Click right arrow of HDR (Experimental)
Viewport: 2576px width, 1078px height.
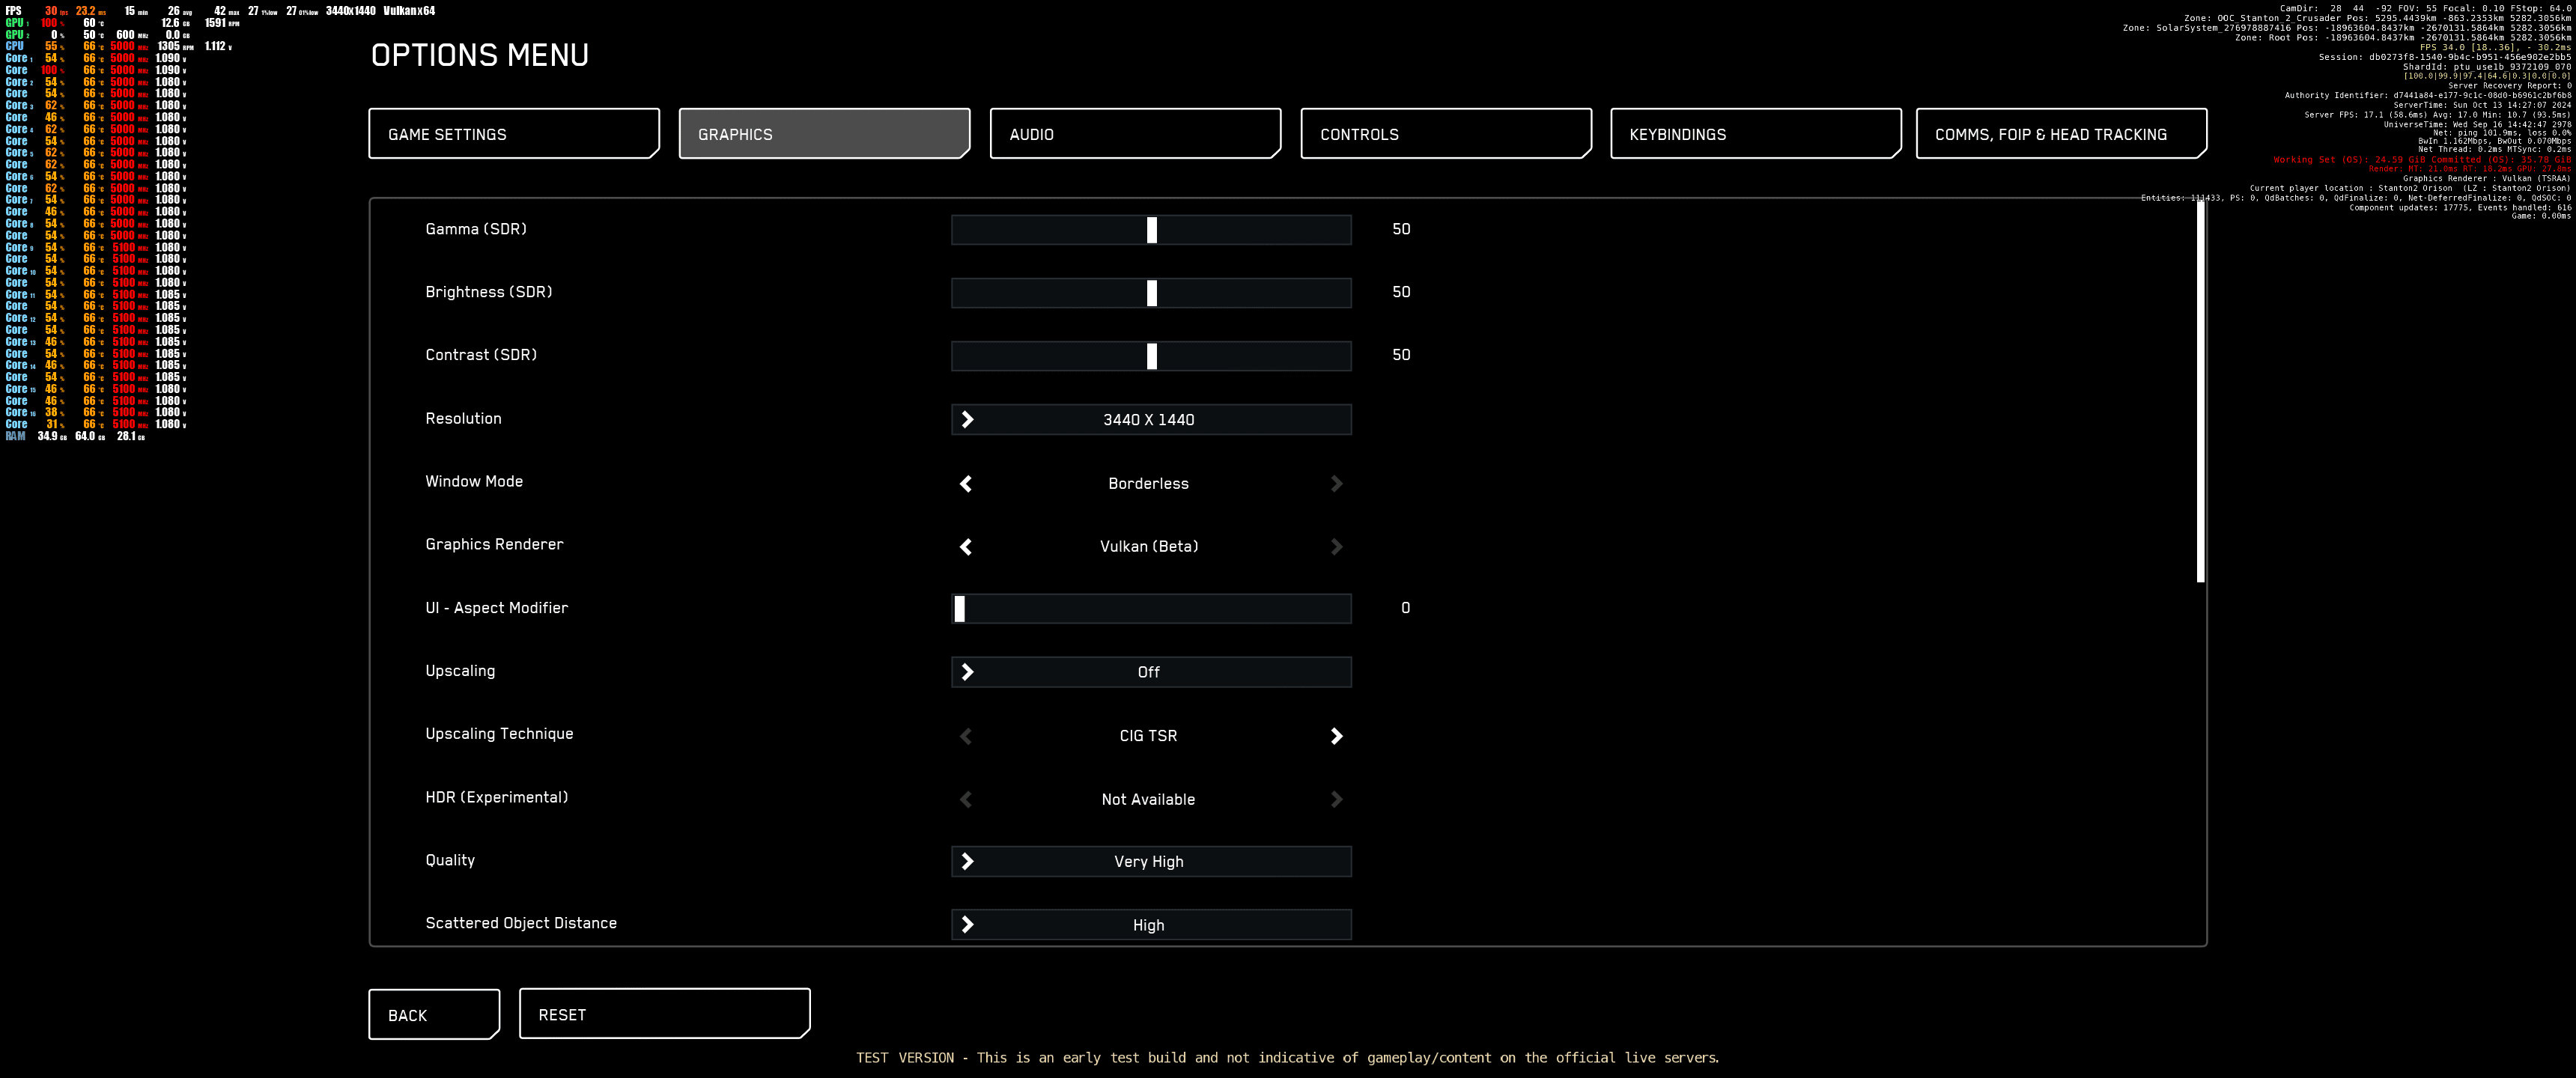coord(1336,799)
